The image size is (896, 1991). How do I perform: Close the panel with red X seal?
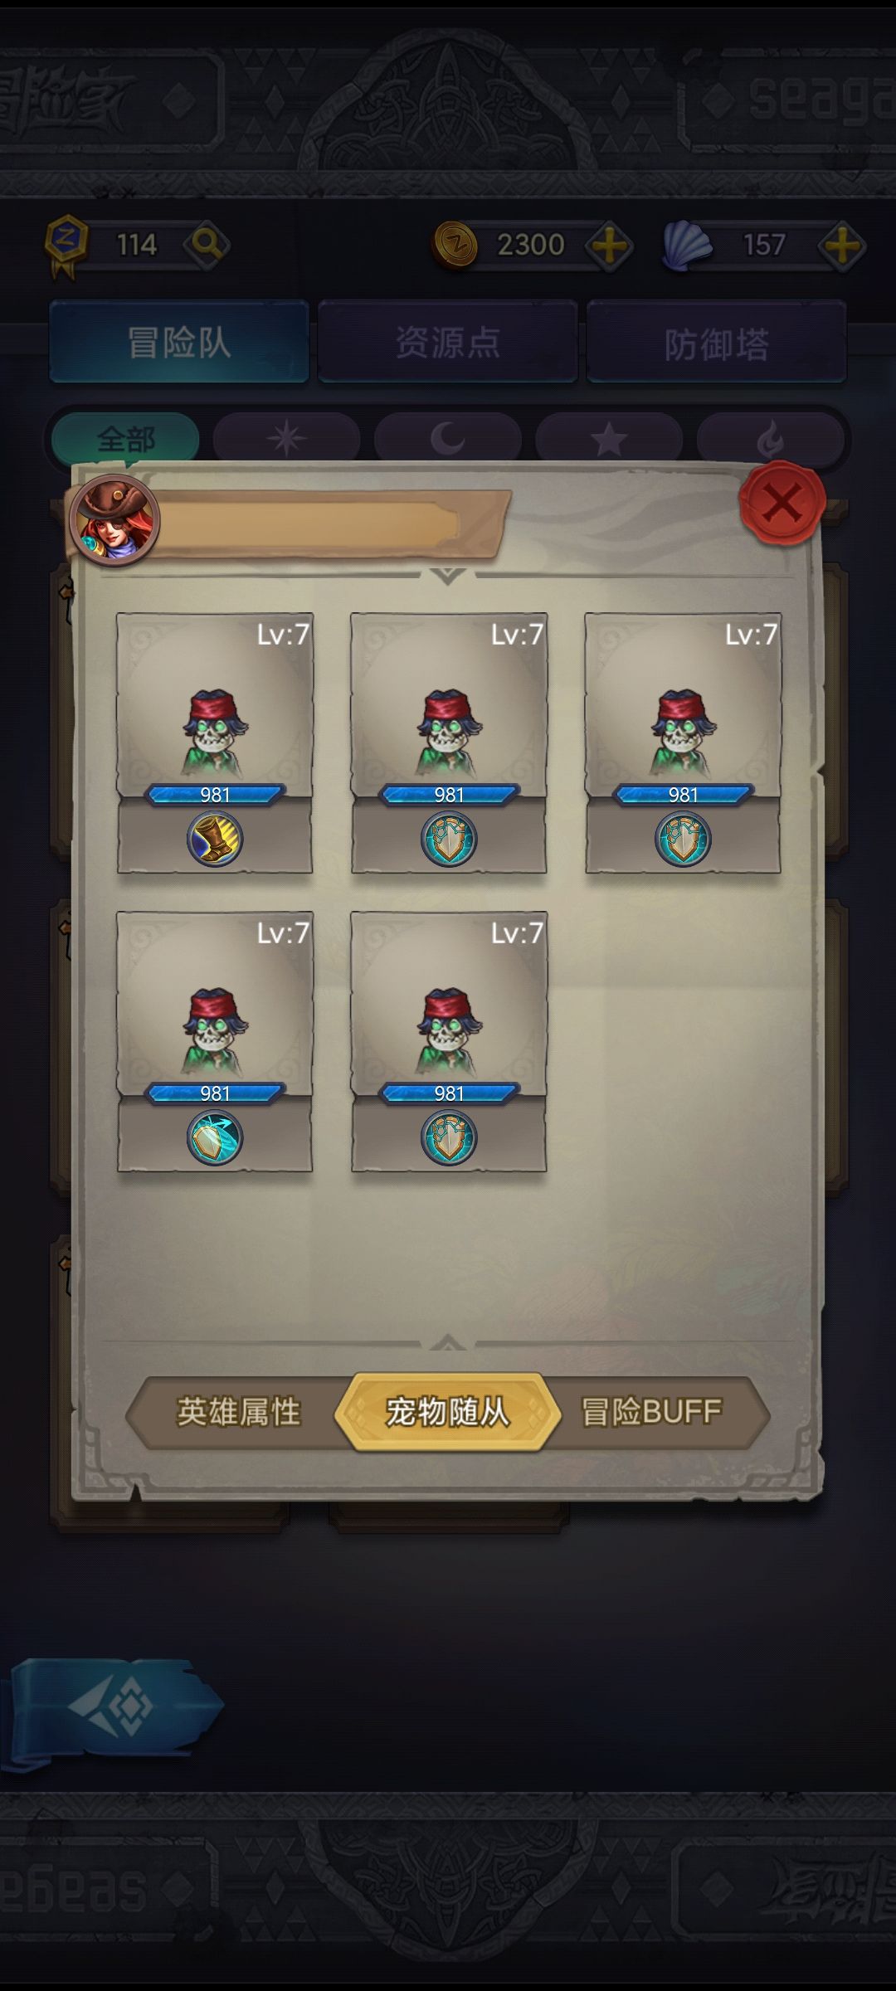coord(782,503)
